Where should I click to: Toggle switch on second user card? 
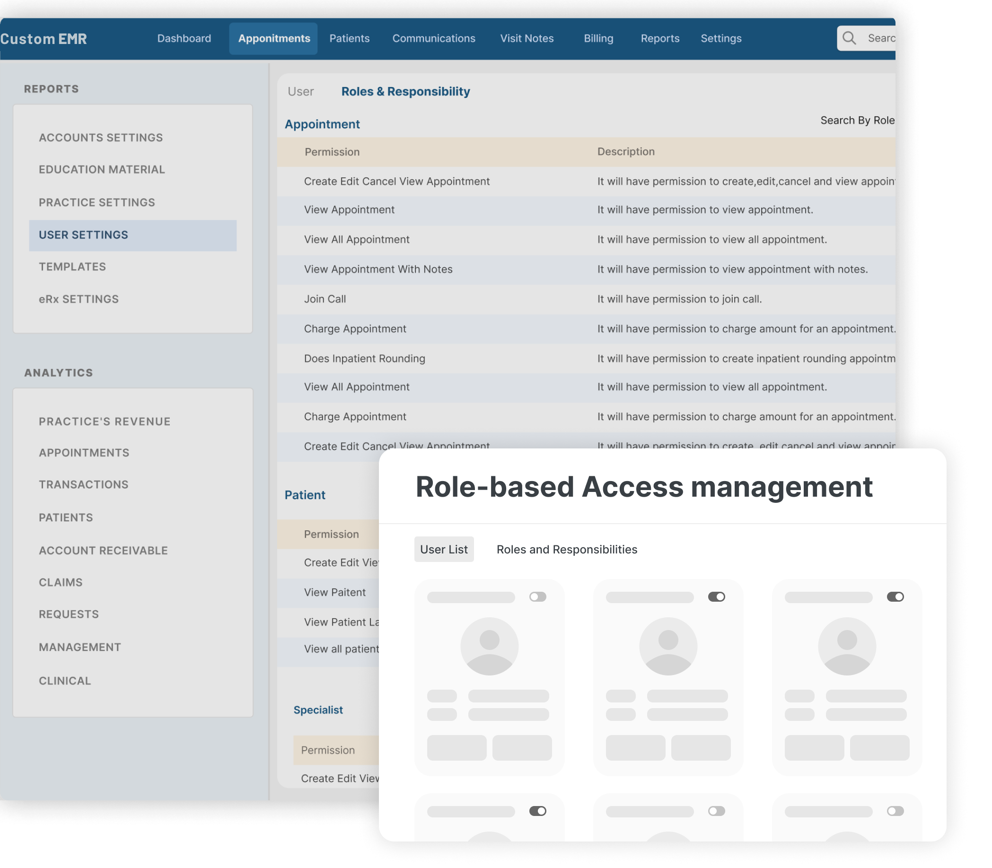click(x=716, y=597)
